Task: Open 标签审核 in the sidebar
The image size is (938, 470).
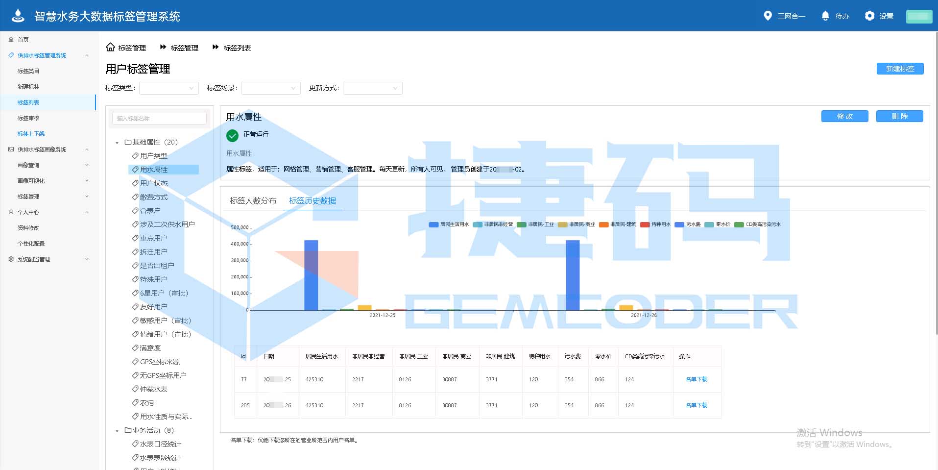Action: pyautogui.click(x=28, y=118)
